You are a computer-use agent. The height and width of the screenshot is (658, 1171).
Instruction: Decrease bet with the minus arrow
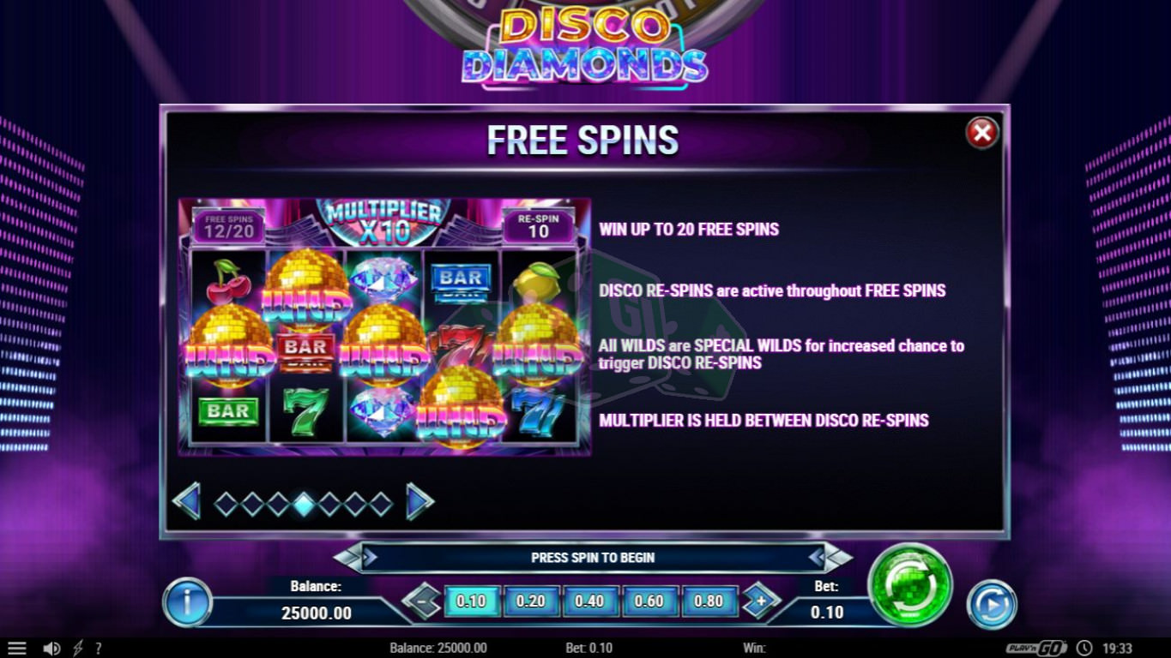[x=422, y=601]
